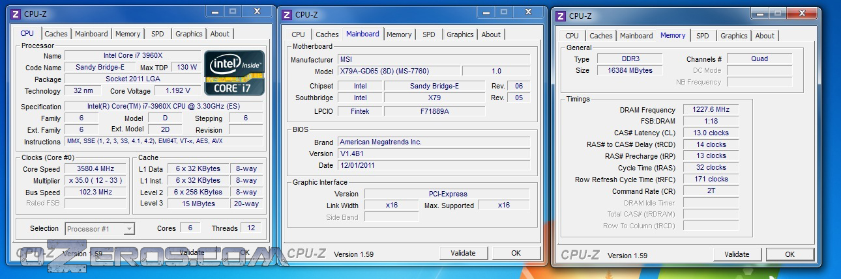The height and width of the screenshot is (279, 841).
Task: Click the Name field showing Intel Core i7 3960X
Action: coord(133,55)
